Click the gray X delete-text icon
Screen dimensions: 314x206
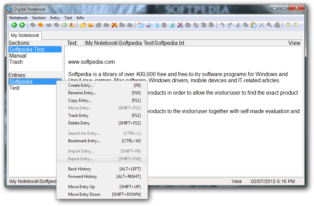point(262,25)
